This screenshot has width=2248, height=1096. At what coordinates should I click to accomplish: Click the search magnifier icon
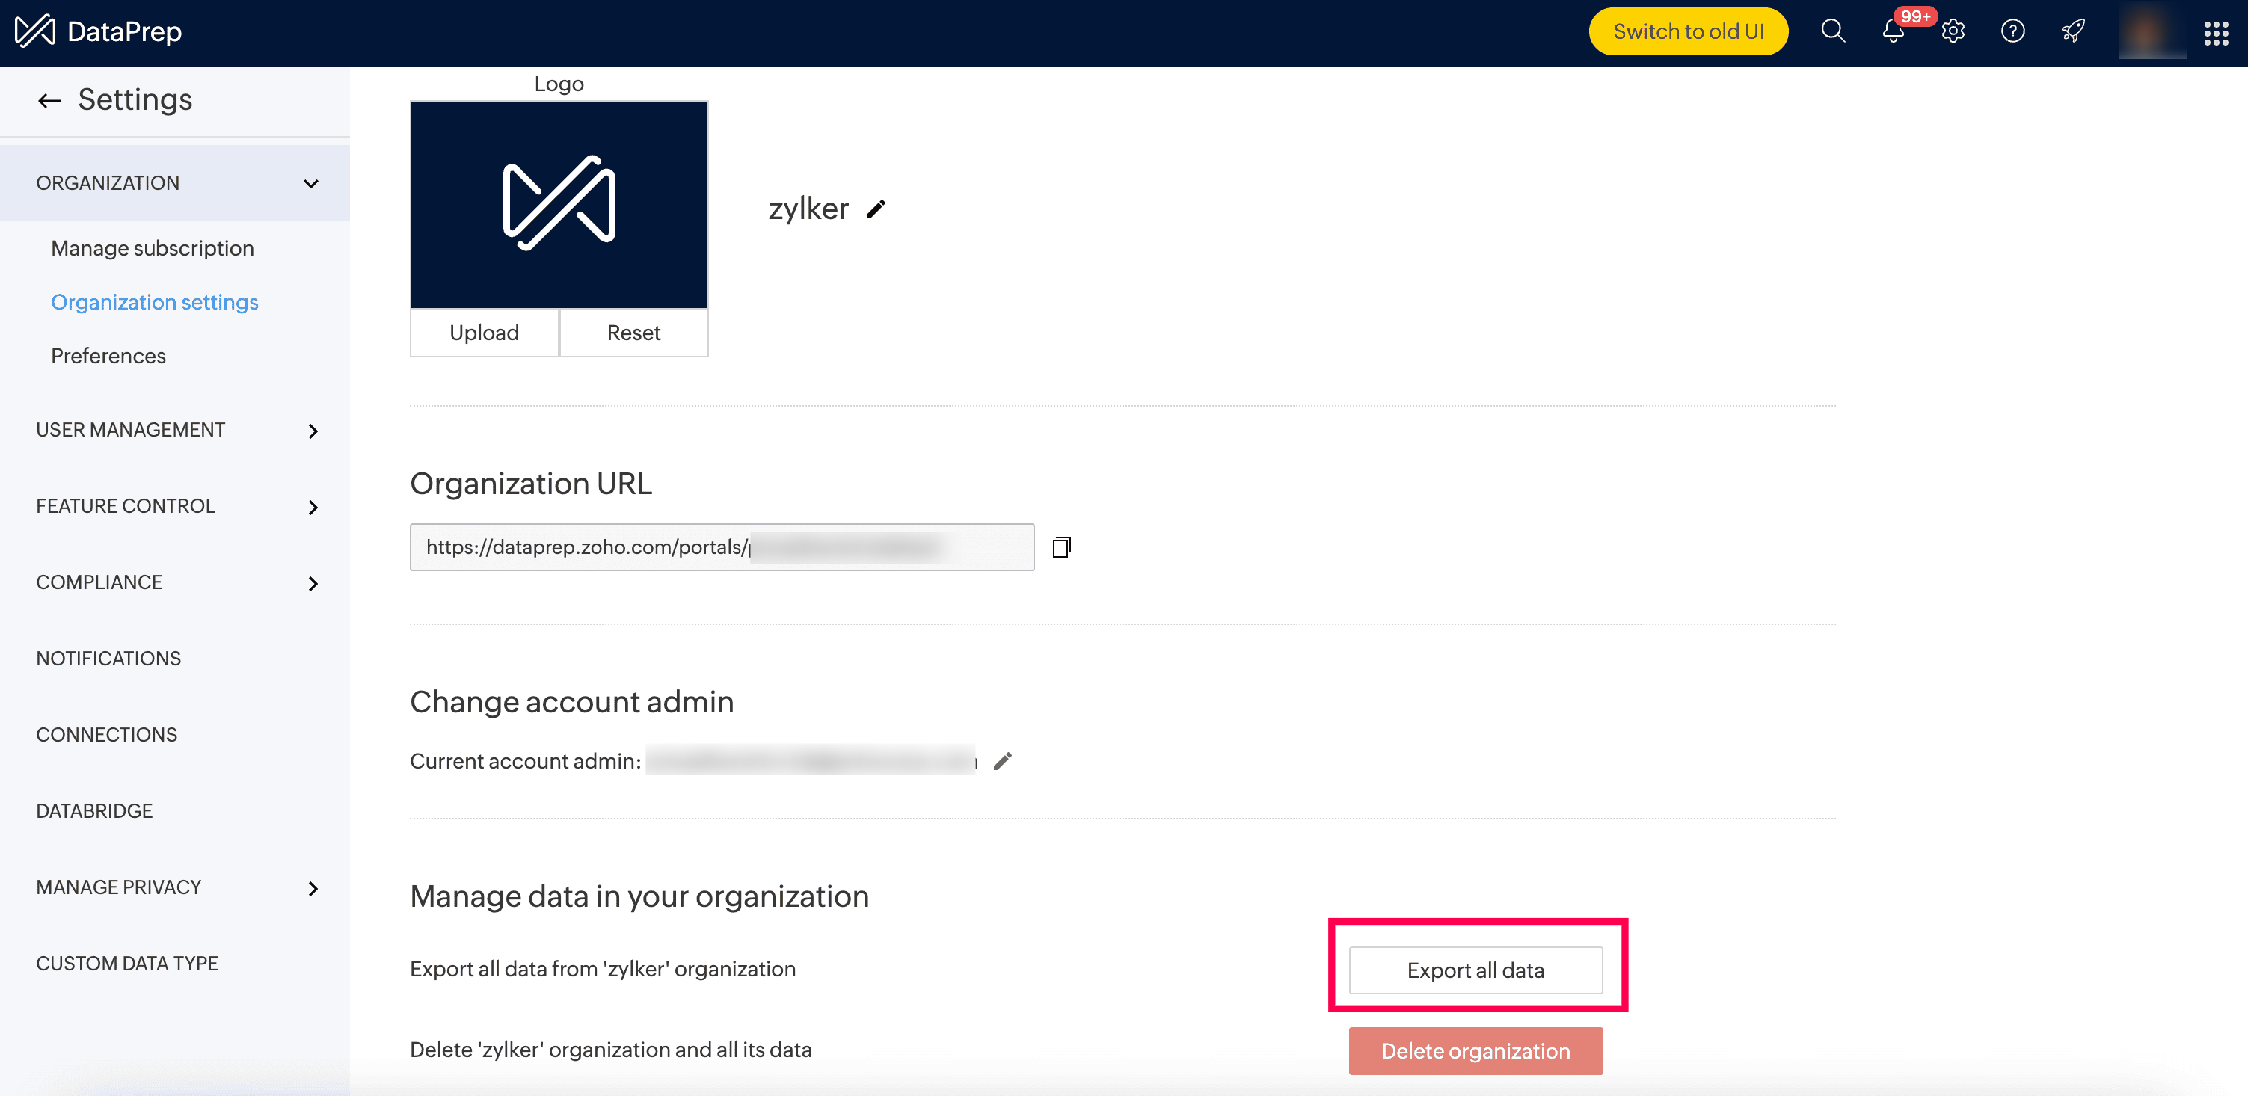click(1833, 31)
